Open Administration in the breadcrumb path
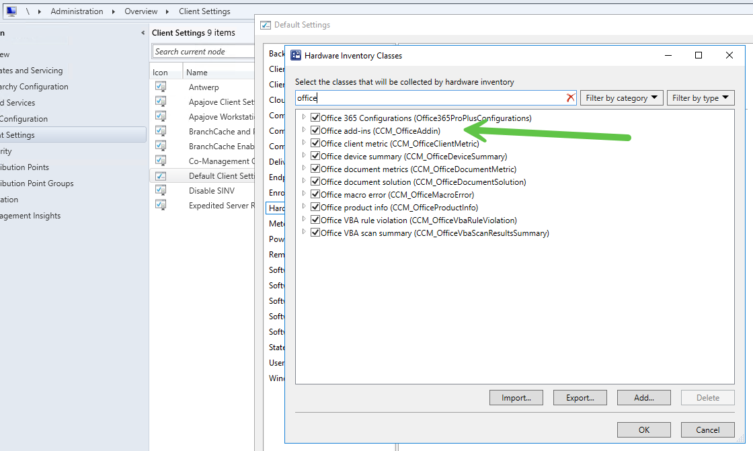Image resolution: width=753 pixels, height=451 pixels. (x=77, y=11)
